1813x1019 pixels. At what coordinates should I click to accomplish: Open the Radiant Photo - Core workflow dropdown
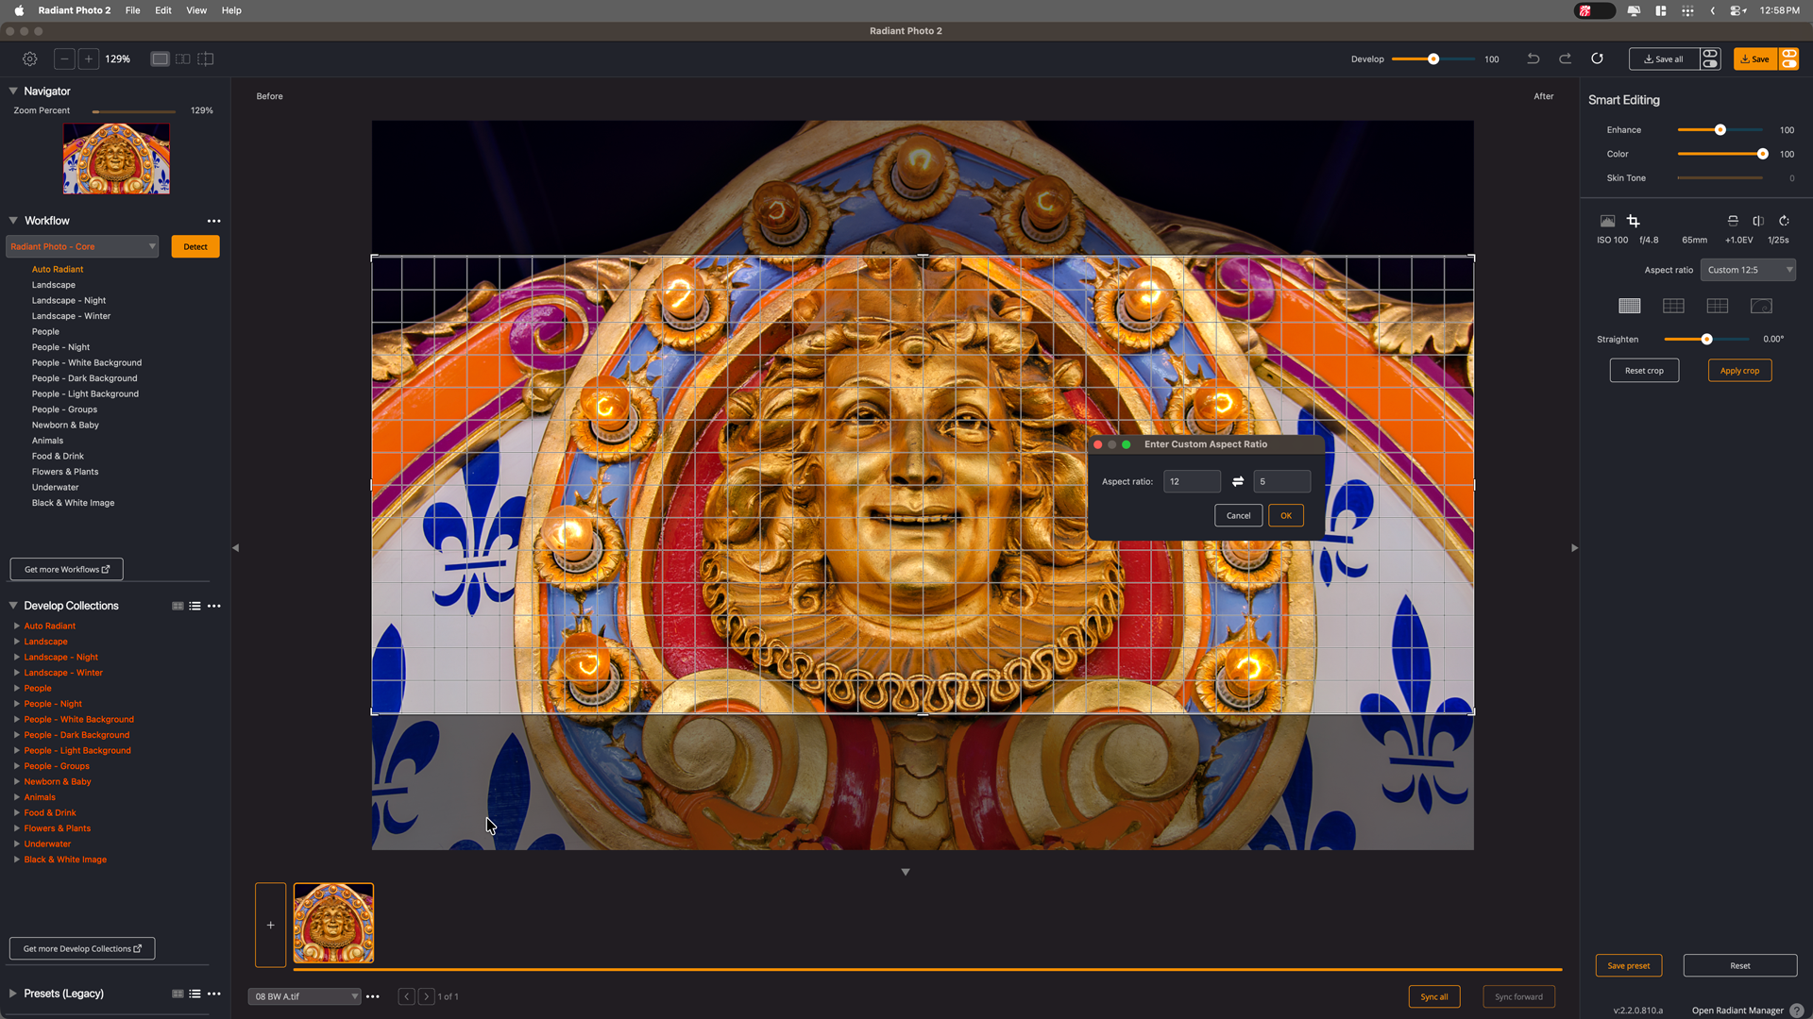tap(82, 246)
